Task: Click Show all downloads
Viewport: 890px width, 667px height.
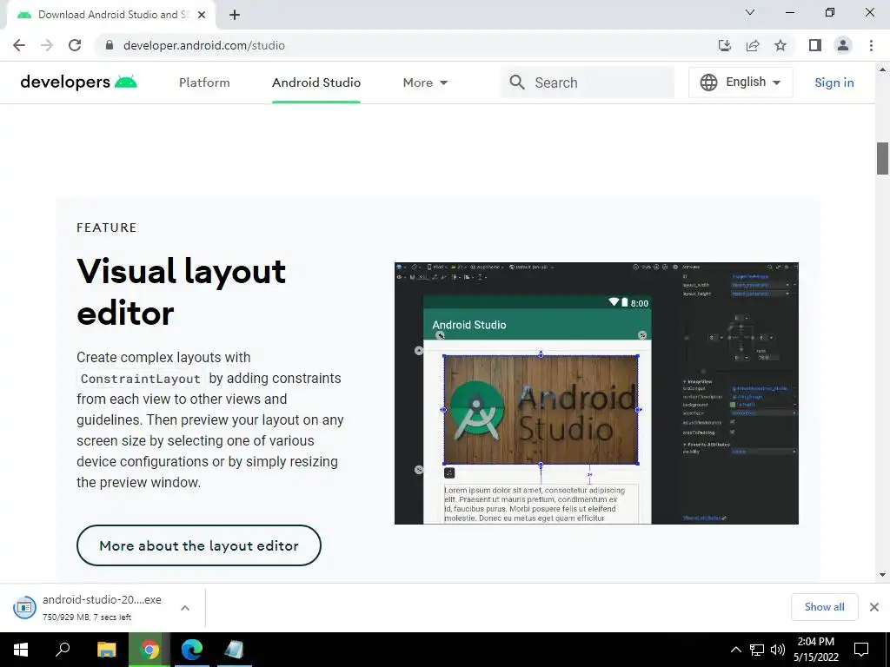Action: pyautogui.click(x=824, y=607)
